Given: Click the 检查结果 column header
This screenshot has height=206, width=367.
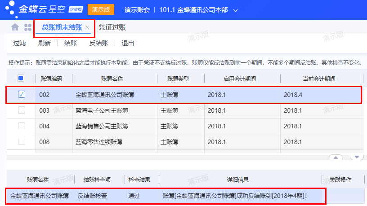Looking at the screenshot, I should (139, 180).
